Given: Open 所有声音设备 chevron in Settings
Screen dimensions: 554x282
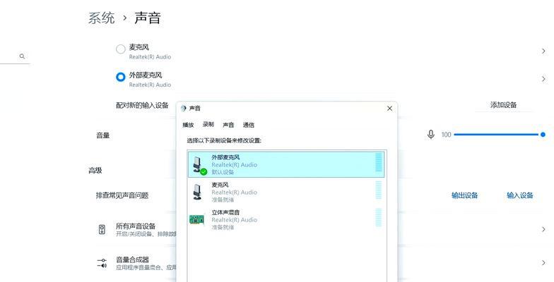Looking at the screenshot, I should pos(543,230).
